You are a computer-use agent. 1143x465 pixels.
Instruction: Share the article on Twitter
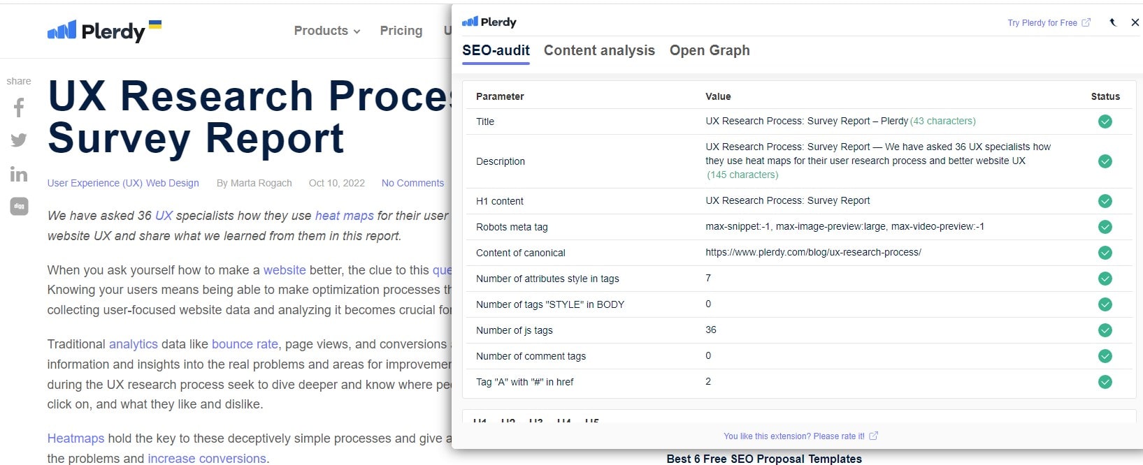(19, 140)
